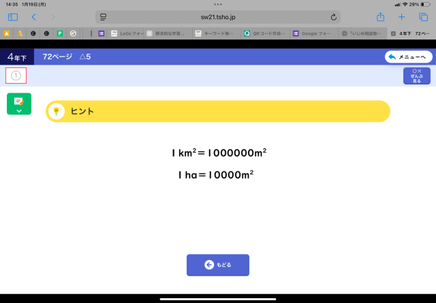436x303 pixels.
Task: Go back with the browser back arrow
Action: [33, 16]
